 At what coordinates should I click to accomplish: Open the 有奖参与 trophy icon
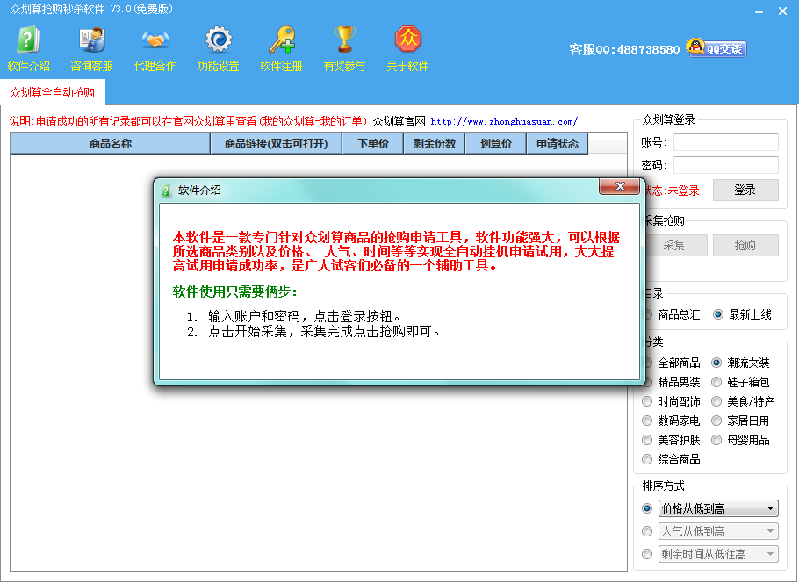point(344,40)
